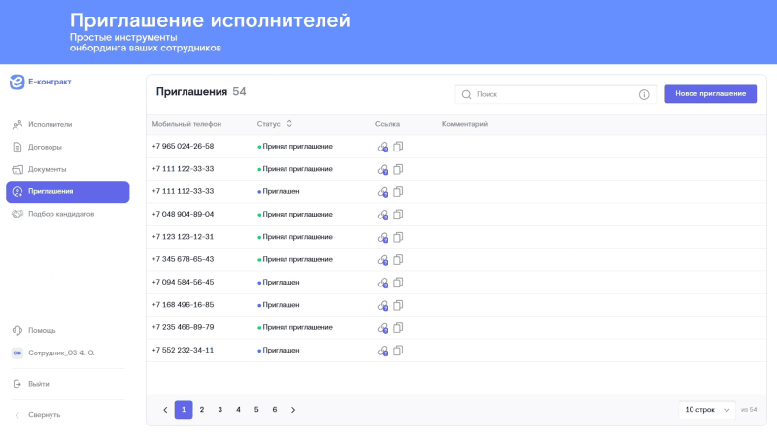Copy link for +7 235 466-89-79
Image resolution: width=777 pixels, height=437 pixels.
[398, 328]
